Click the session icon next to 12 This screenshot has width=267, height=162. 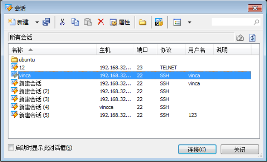[x=15, y=67]
